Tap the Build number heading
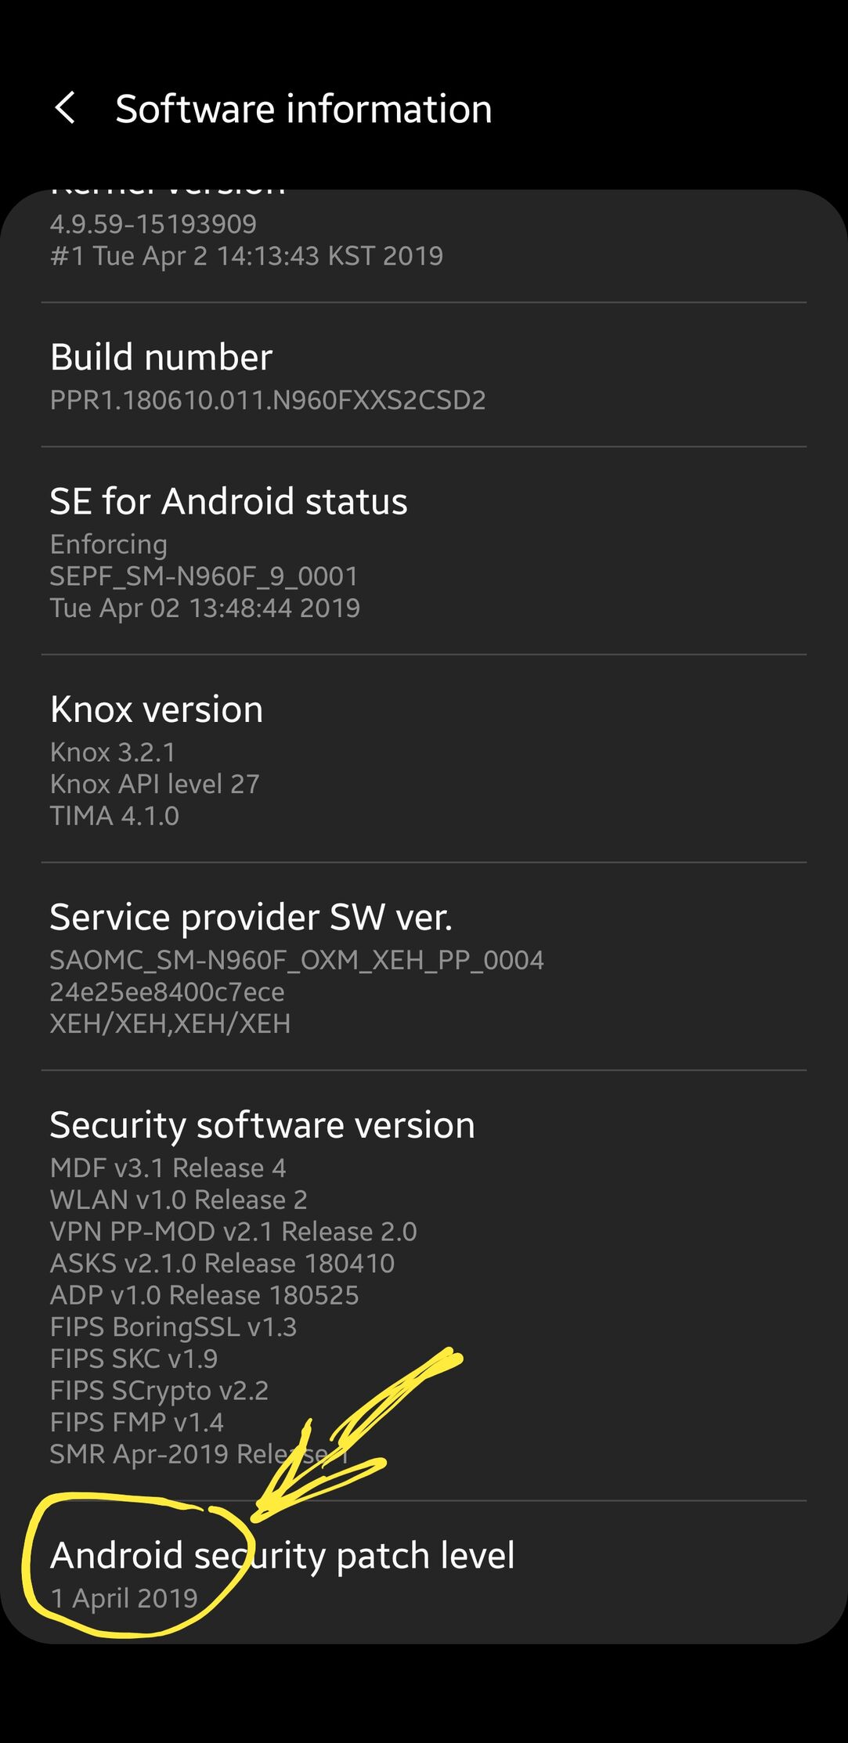Viewport: 848px width, 1743px height. [x=161, y=357]
